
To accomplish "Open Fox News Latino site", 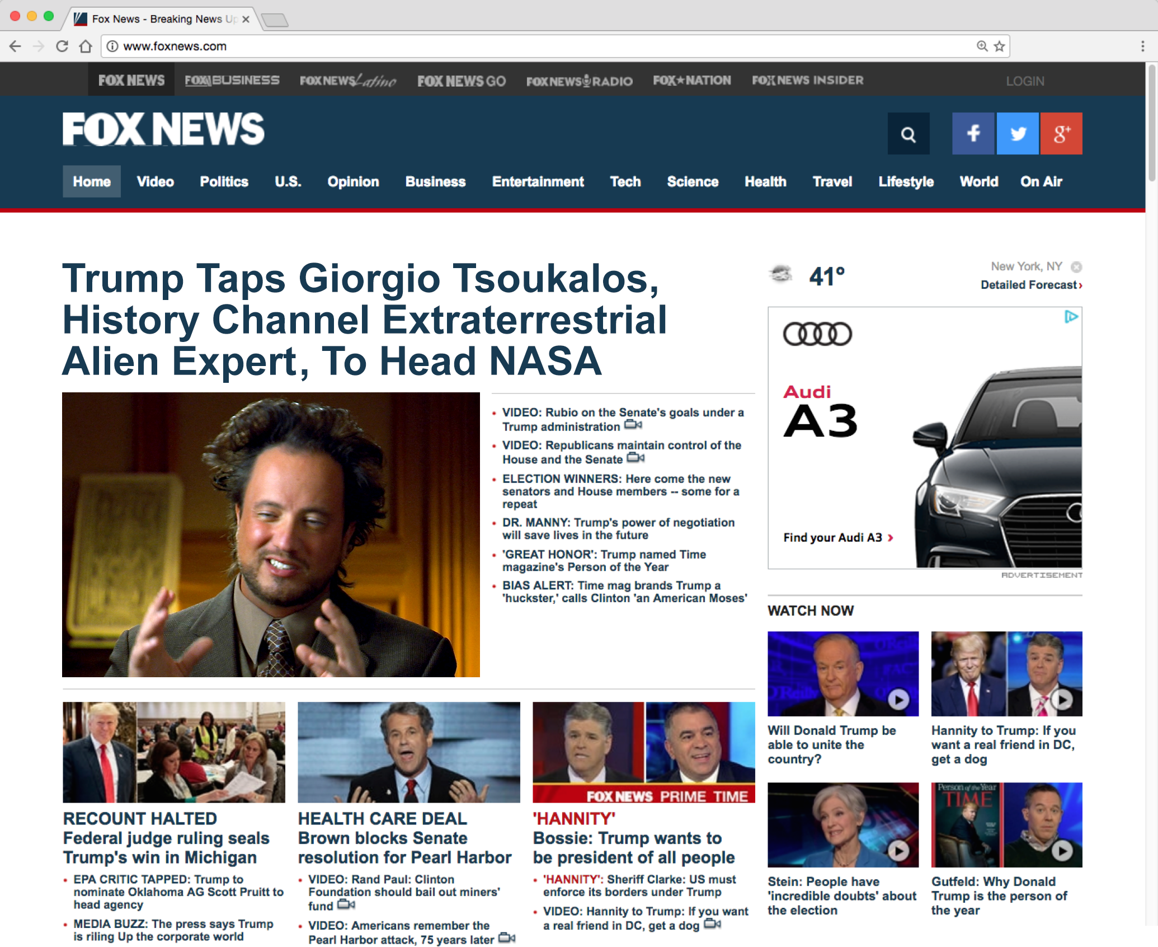I will click(348, 81).
